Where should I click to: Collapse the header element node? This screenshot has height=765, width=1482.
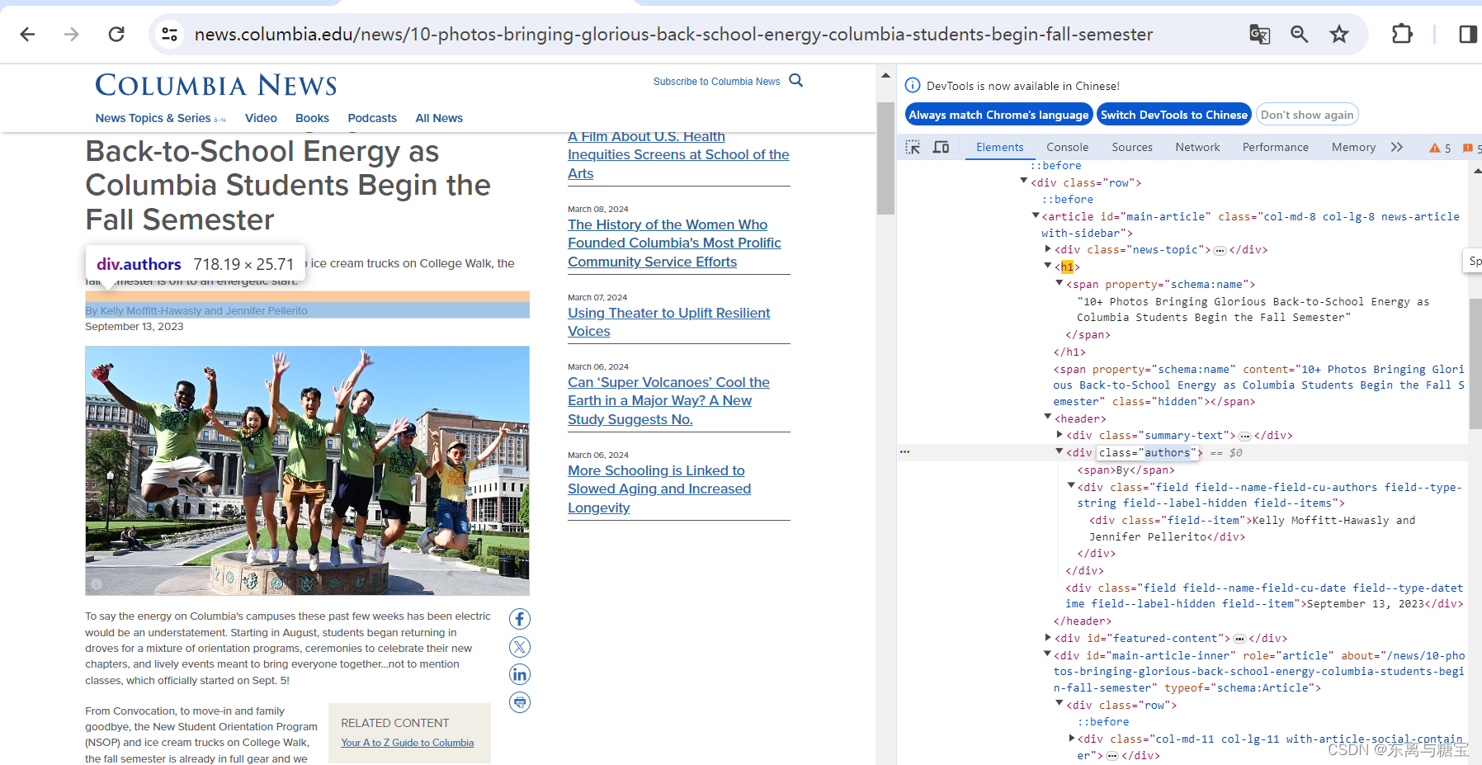(1048, 418)
